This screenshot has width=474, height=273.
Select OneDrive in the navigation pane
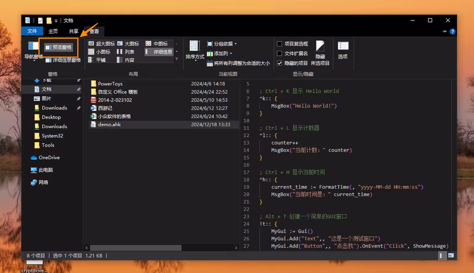pos(49,157)
